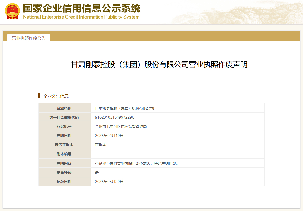Select the main heading 甘肃刚泰控股（集团）股份有限公司营业执照作废声明

tap(159, 64)
